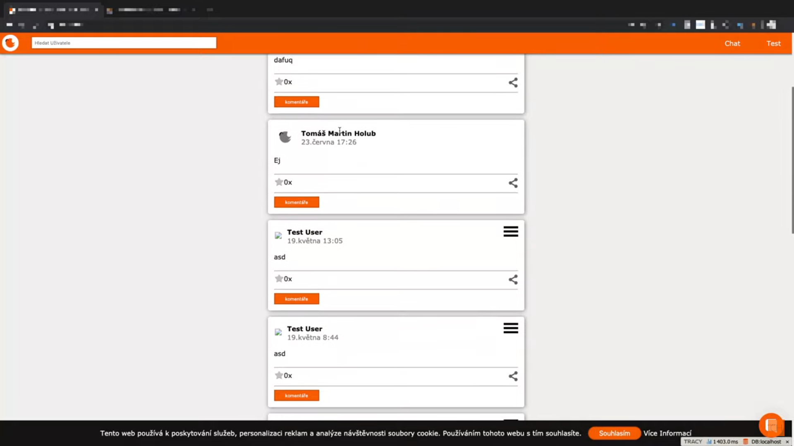Click the orange site logo icon
794x446 pixels.
10,43
